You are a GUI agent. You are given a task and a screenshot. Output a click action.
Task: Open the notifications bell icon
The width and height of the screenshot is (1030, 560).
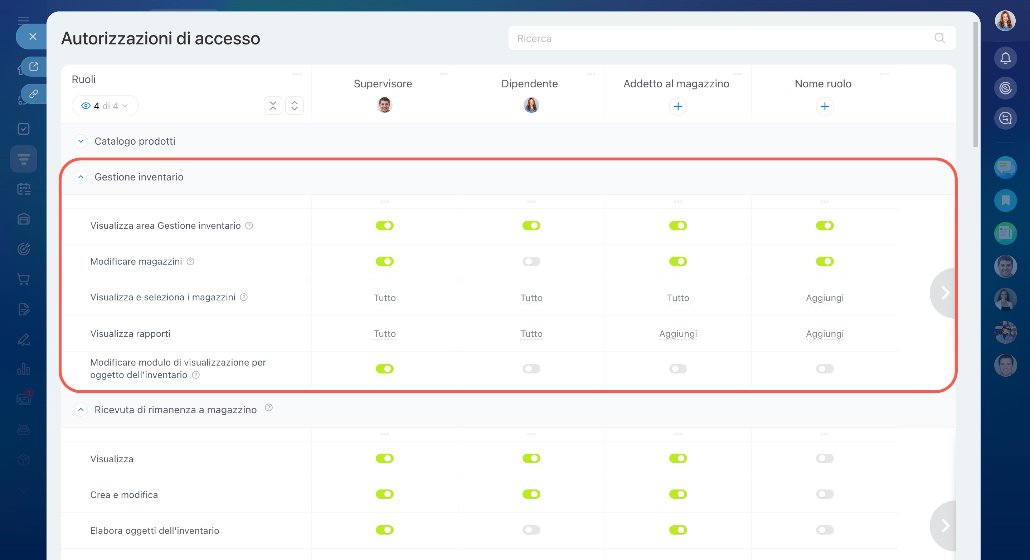(1005, 58)
